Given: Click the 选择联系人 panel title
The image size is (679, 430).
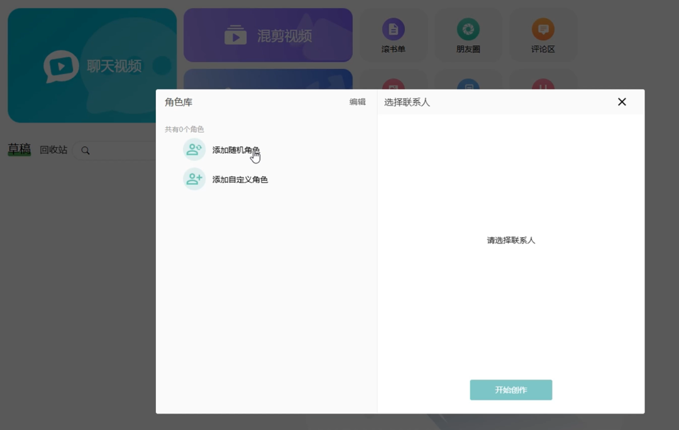Looking at the screenshot, I should point(407,102).
